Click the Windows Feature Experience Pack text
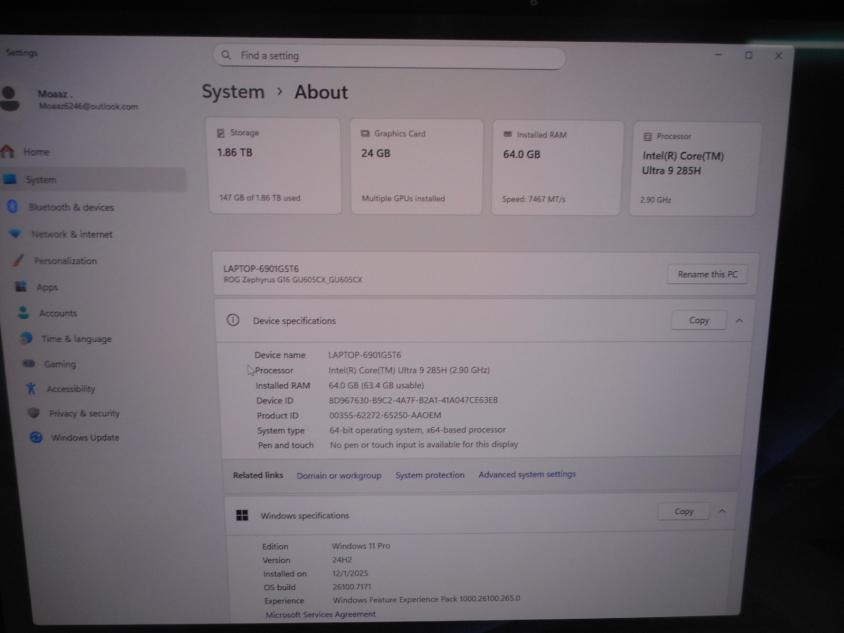Image resolution: width=844 pixels, height=633 pixels. tap(426, 599)
